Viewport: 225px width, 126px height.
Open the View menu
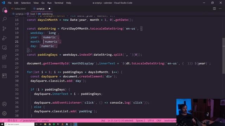[36, 3]
